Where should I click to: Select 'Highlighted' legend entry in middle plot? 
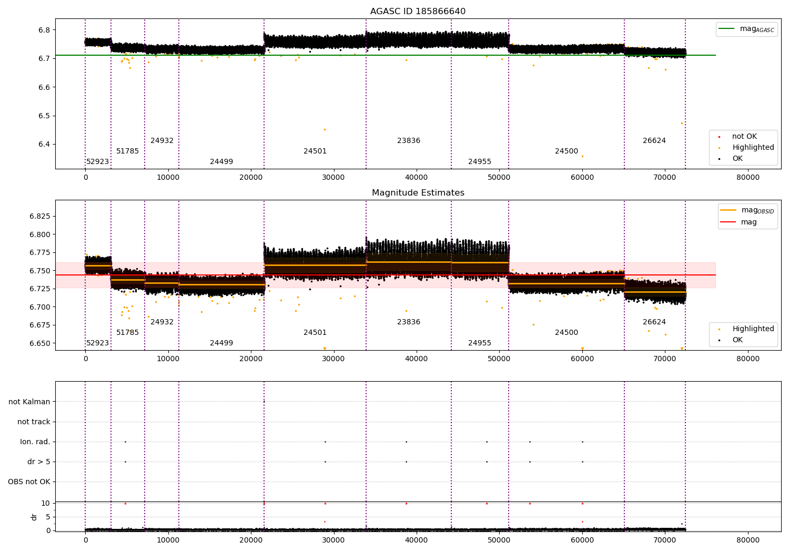(x=745, y=329)
